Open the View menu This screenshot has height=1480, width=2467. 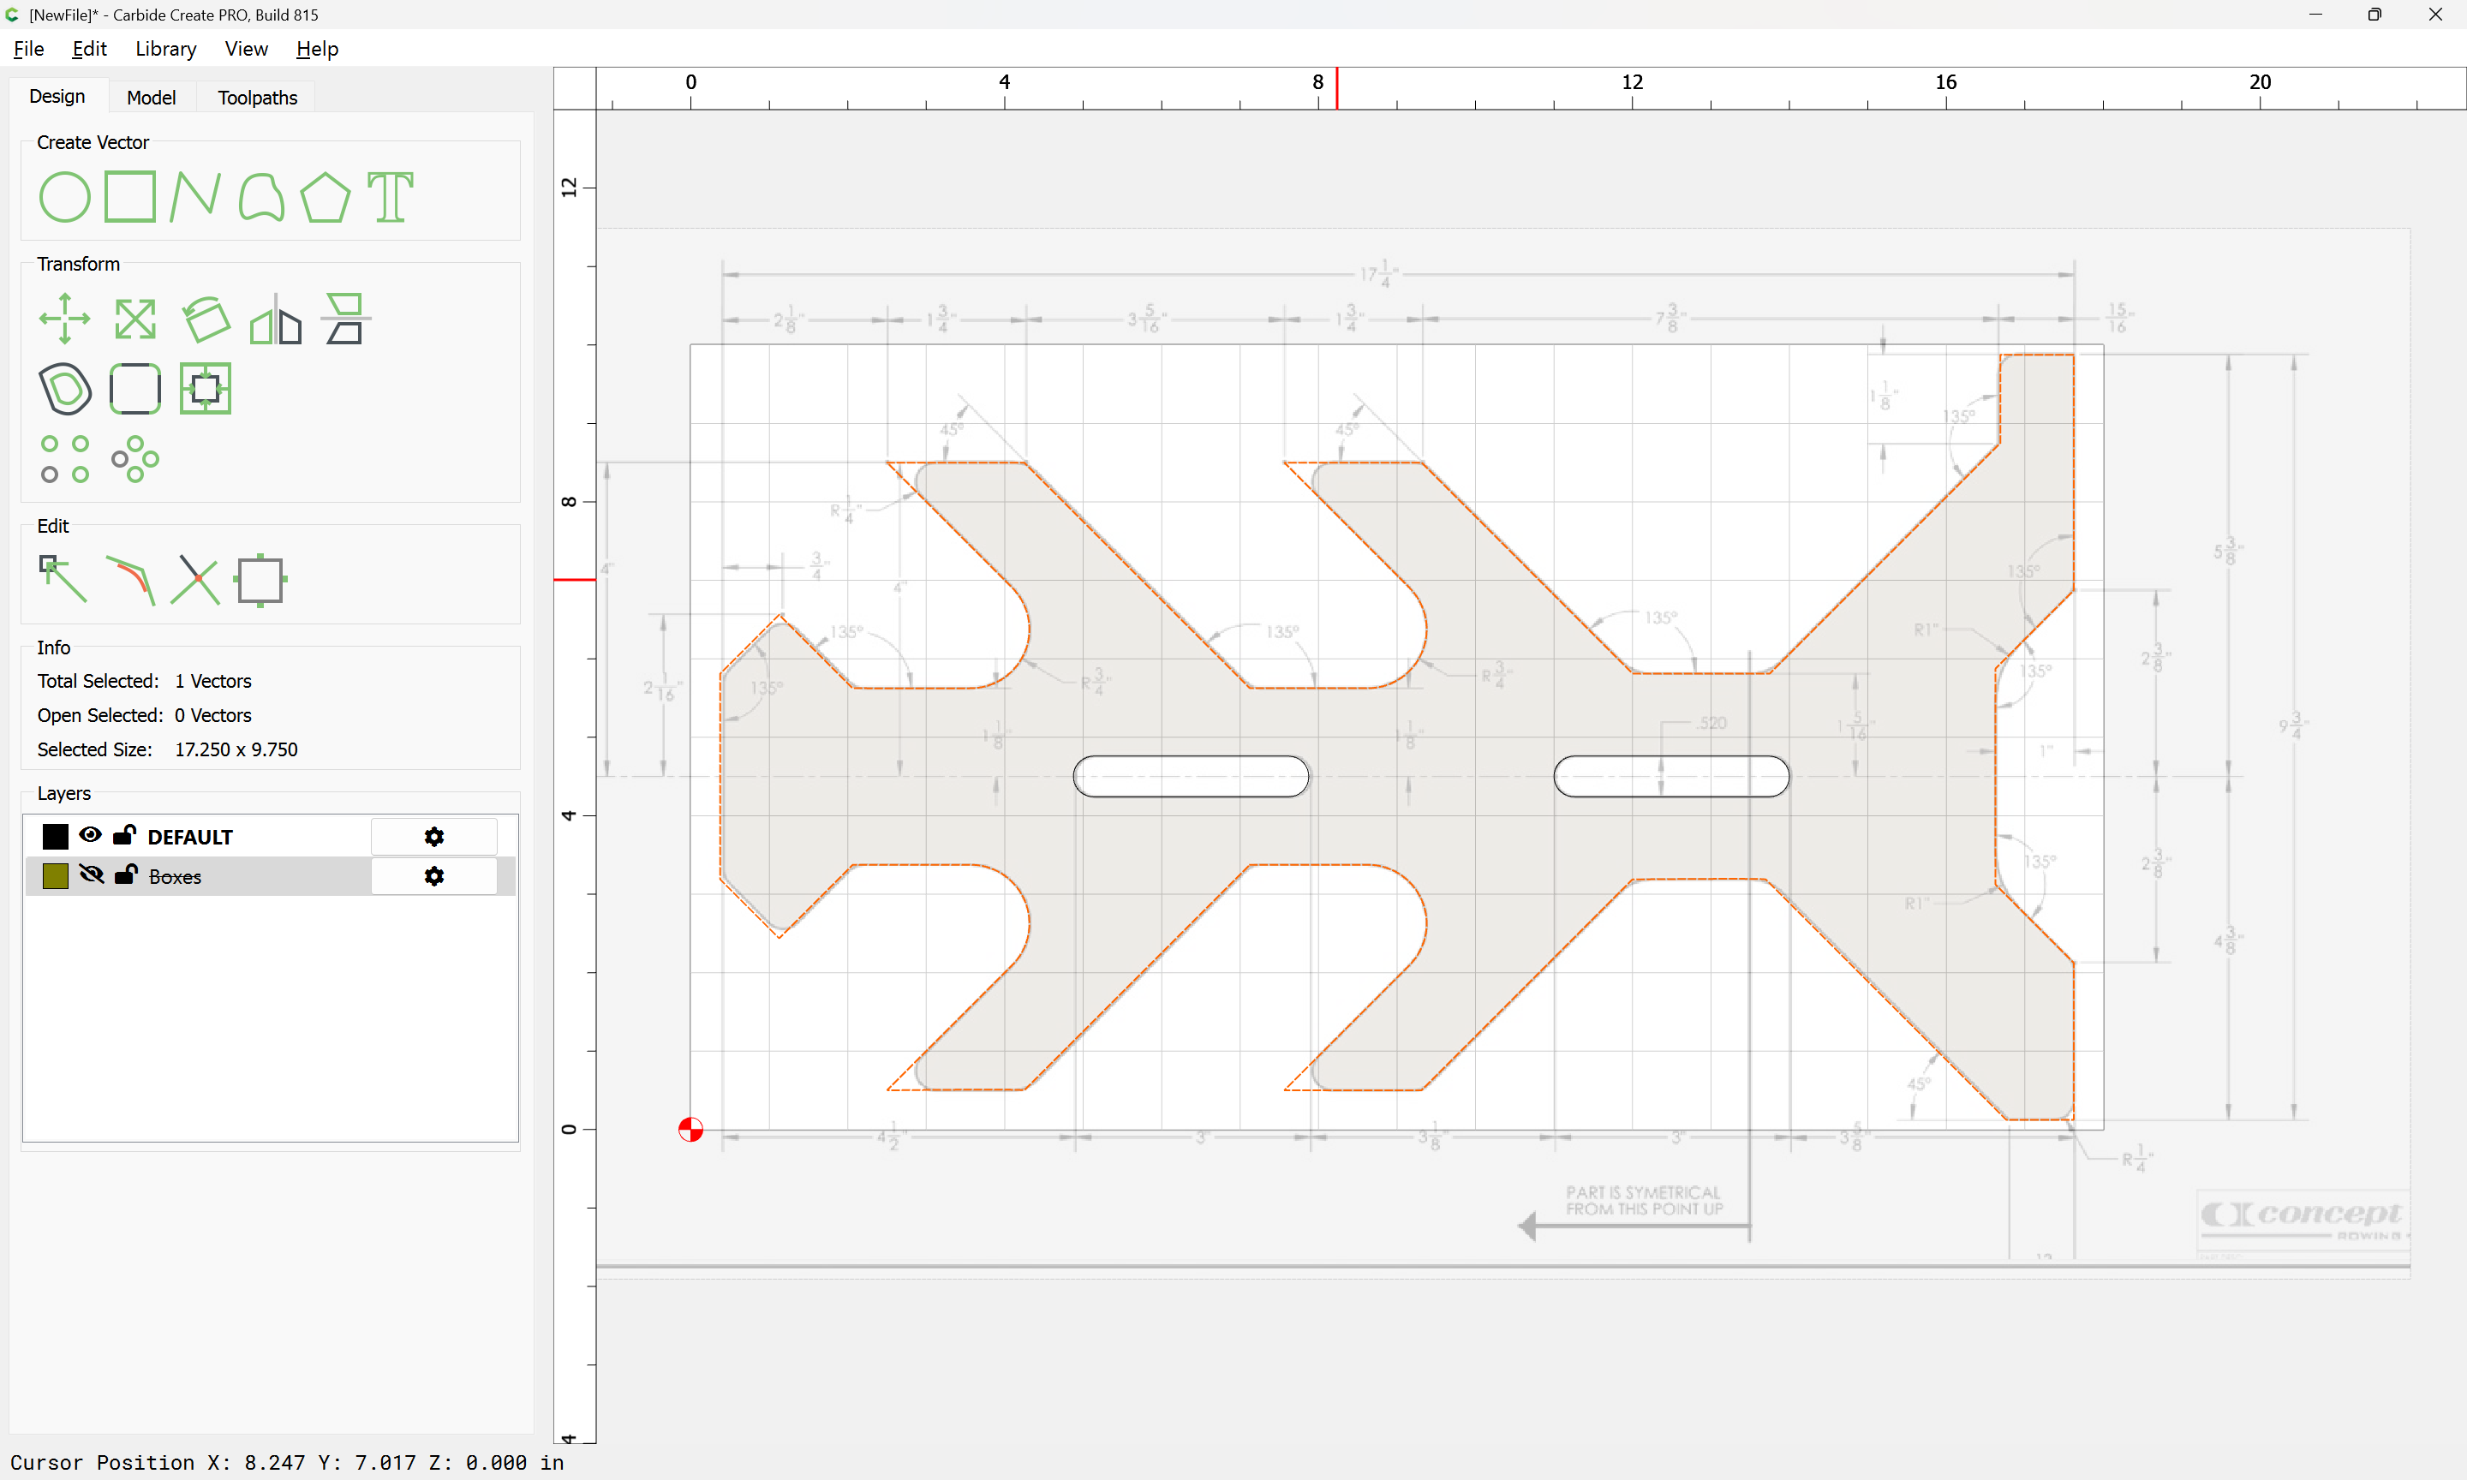coord(247,49)
